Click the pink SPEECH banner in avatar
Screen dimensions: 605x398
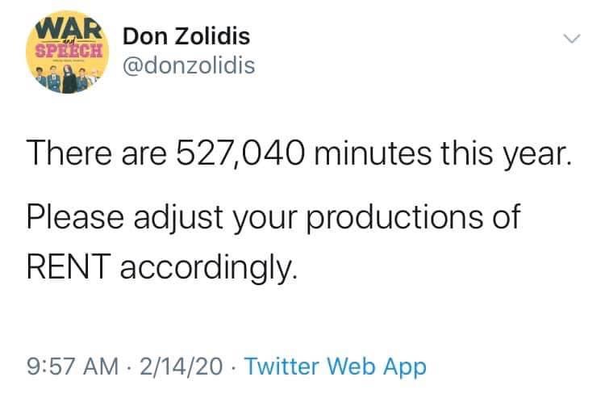click(x=67, y=47)
